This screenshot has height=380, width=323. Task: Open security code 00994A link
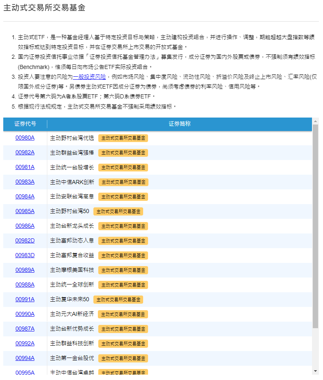coord(25,358)
